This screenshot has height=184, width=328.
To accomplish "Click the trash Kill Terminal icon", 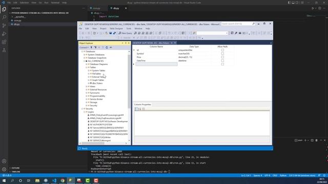I will click(x=316, y=141).
